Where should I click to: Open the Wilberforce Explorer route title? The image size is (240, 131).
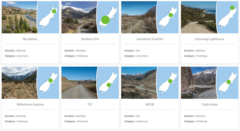30,104
